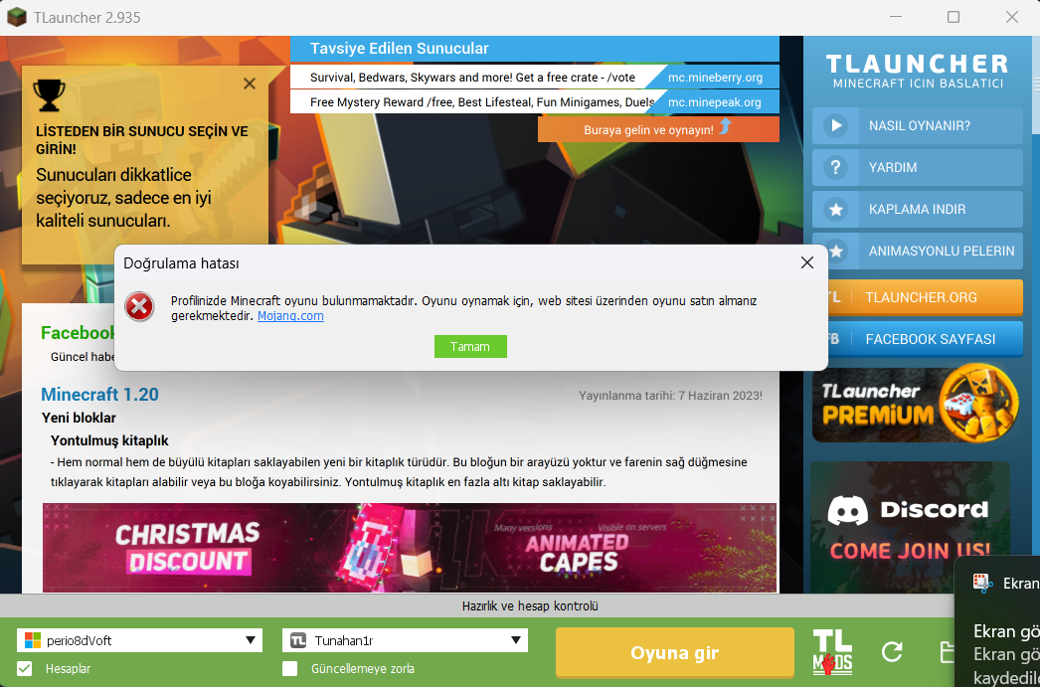Dismiss the yellow server tip with its X
Image resolution: width=1040 pixels, height=687 pixels.
[x=250, y=84]
